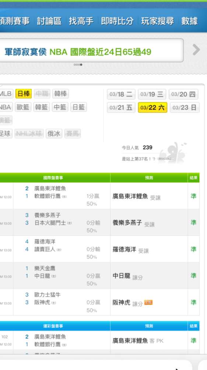This screenshot has width=207, height=370.
Task: Click 樂天金鷹 team name
Action: point(45,268)
